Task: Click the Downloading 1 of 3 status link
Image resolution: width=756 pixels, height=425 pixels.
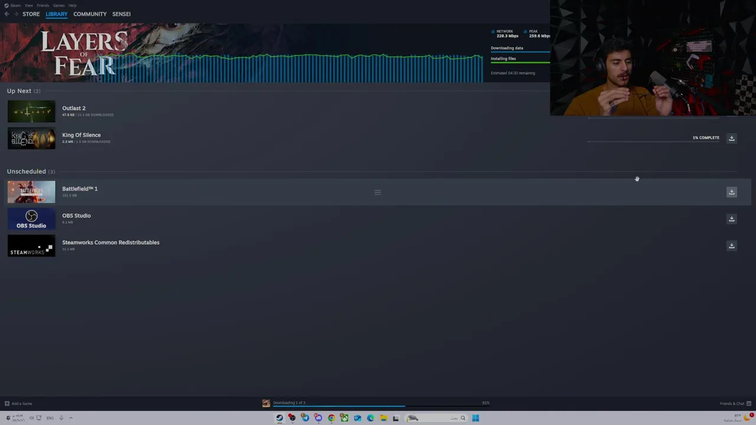Action: (289, 403)
